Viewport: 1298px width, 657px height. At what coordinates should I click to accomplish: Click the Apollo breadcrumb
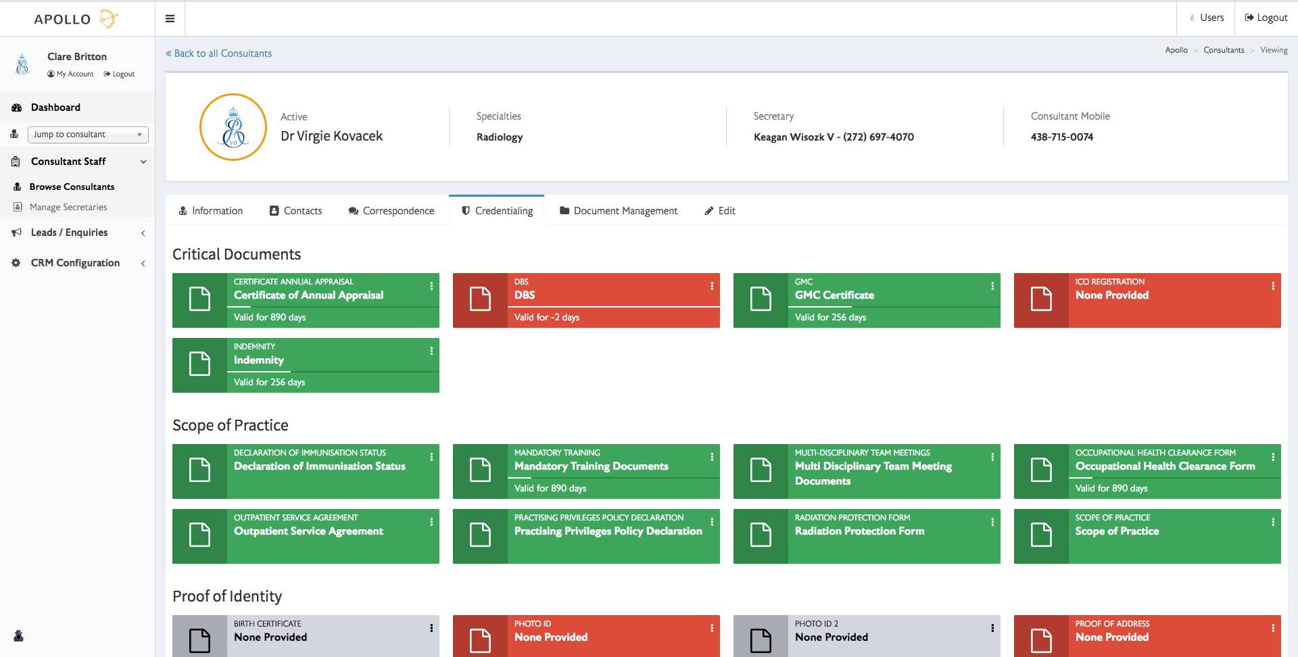coord(1176,50)
